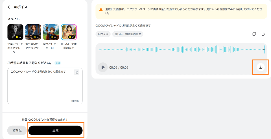Go back using the AIボイス back arrow

(9, 7)
